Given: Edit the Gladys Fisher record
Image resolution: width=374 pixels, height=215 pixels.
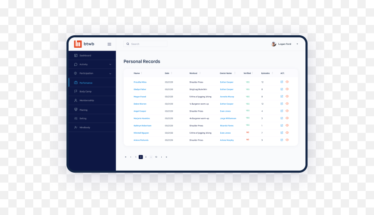Looking at the screenshot, I should coord(282,89).
